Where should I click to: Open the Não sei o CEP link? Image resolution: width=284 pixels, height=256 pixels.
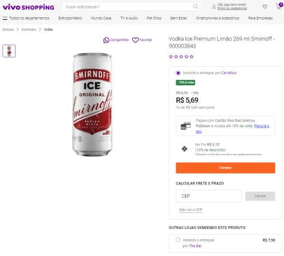pyautogui.click(x=191, y=210)
